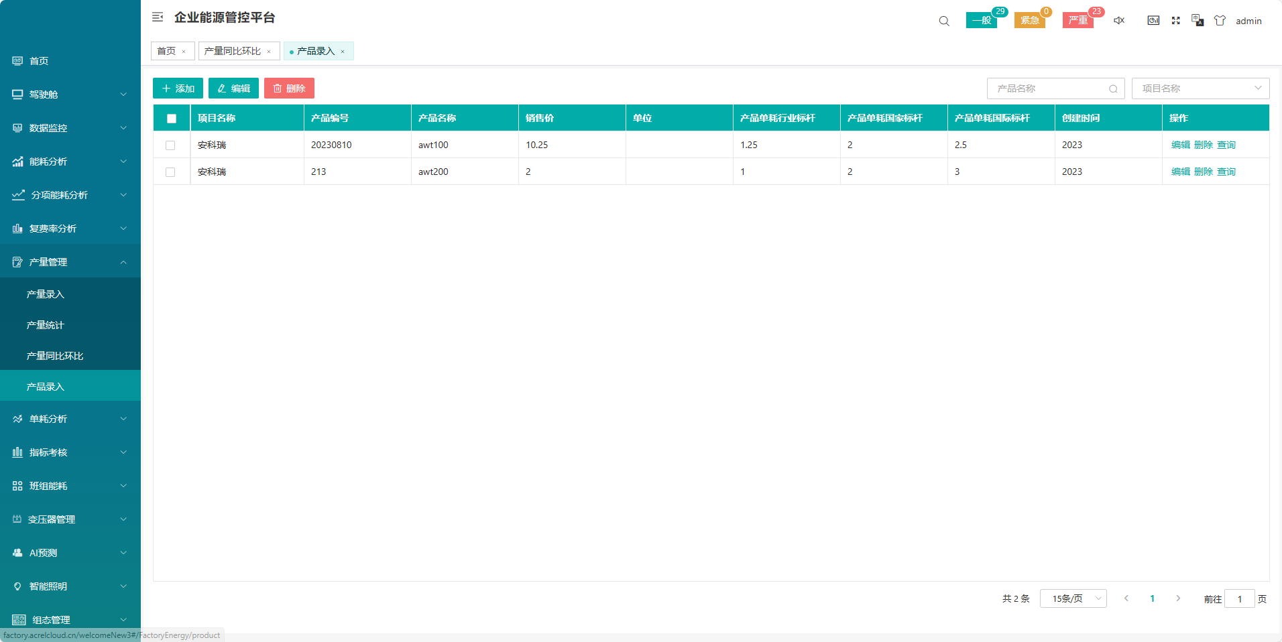This screenshot has width=1282, height=642.
Task: Open theme skin shirt icon
Action: point(1220,21)
